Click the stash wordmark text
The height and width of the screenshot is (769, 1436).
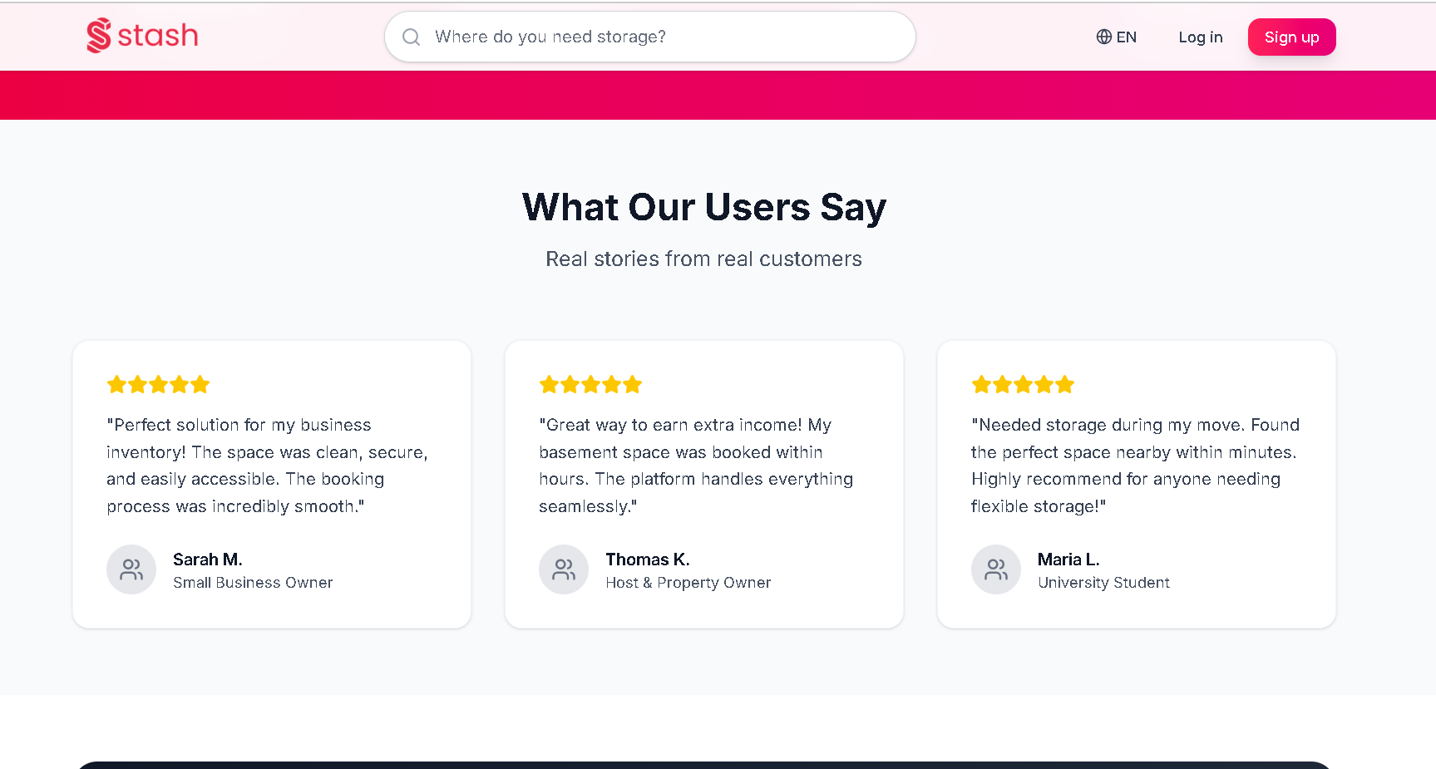click(158, 36)
